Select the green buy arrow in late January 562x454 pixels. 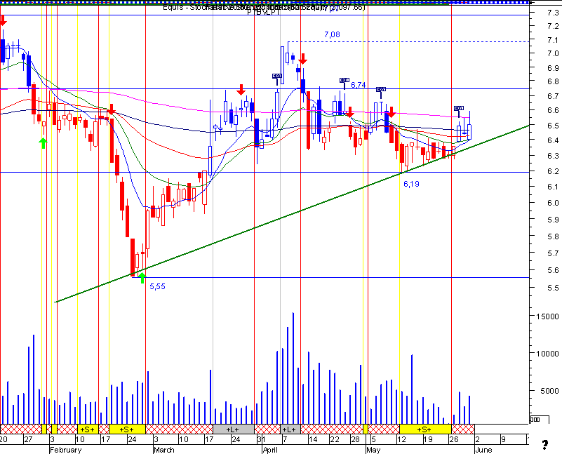(43, 143)
